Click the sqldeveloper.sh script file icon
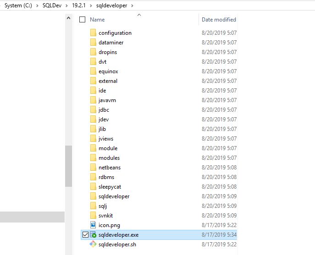The height and width of the screenshot is (255, 315). [93, 244]
